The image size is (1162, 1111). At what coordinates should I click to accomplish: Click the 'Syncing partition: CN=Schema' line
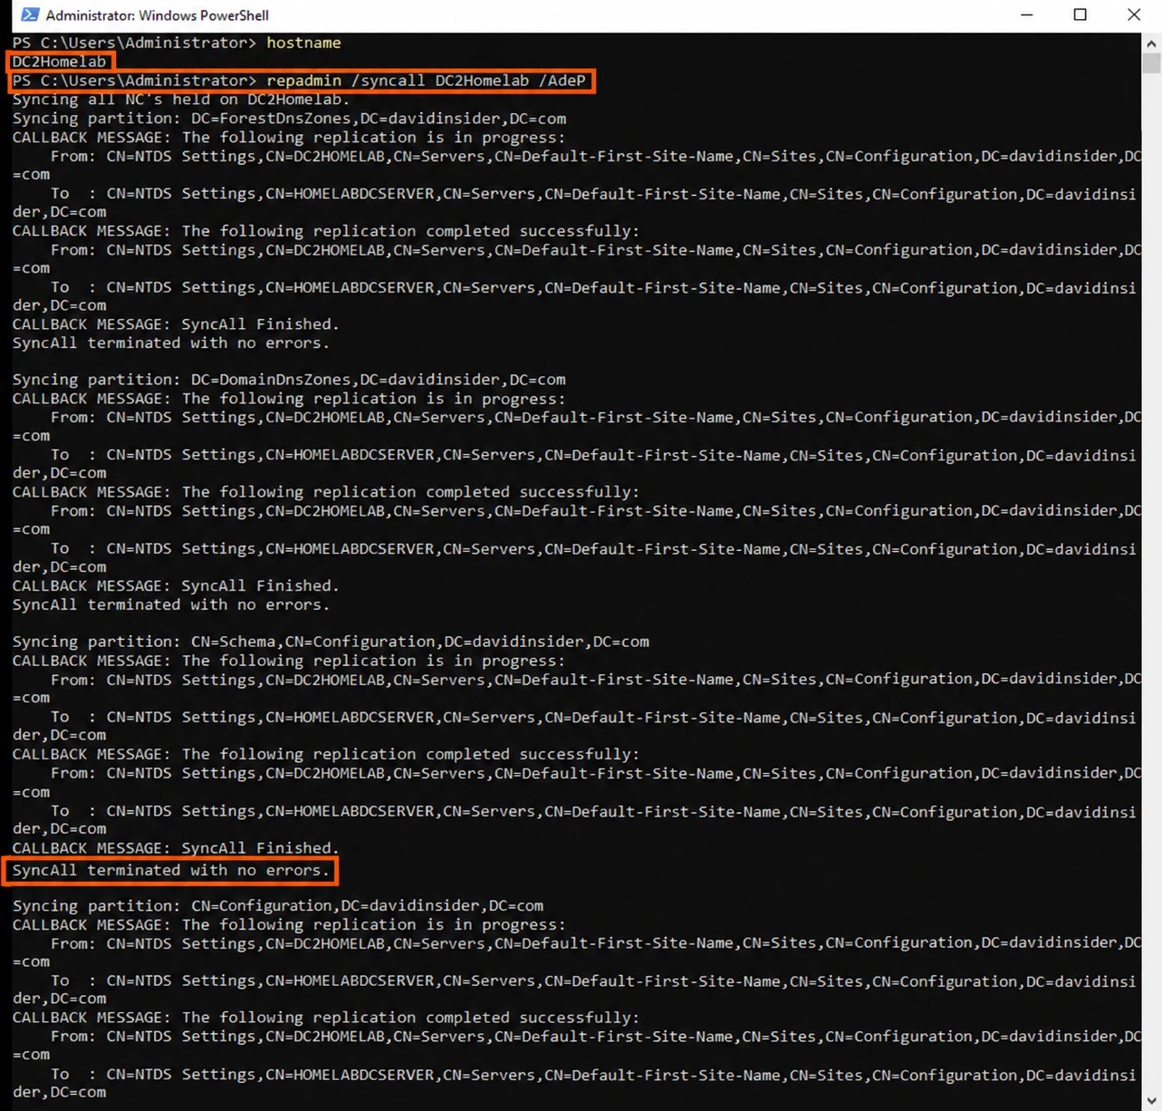[331, 642]
